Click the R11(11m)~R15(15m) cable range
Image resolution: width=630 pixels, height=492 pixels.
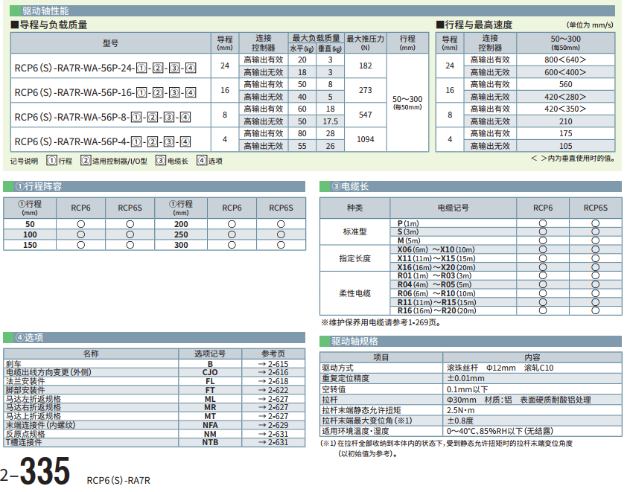point(436,302)
